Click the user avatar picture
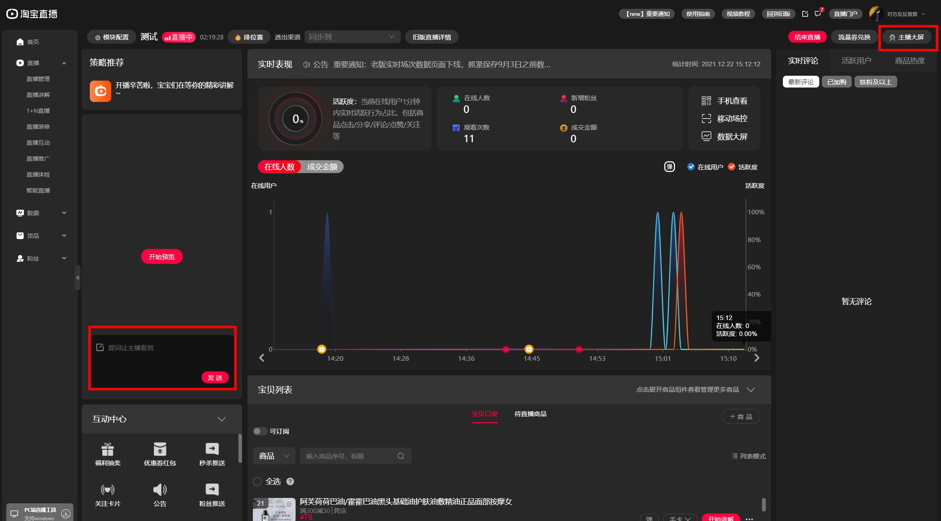The width and height of the screenshot is (941, 521). pyautogui.click(x=876, y=13)
